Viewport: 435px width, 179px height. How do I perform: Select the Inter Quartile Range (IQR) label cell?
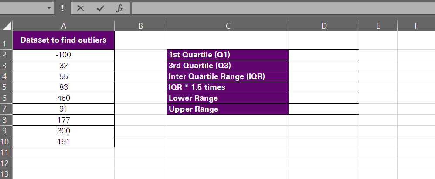coord(228,76)
